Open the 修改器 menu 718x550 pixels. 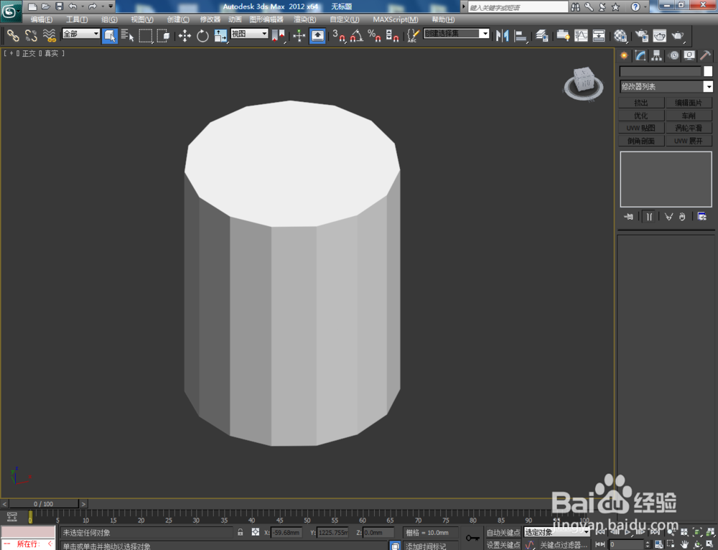point(210,19)
